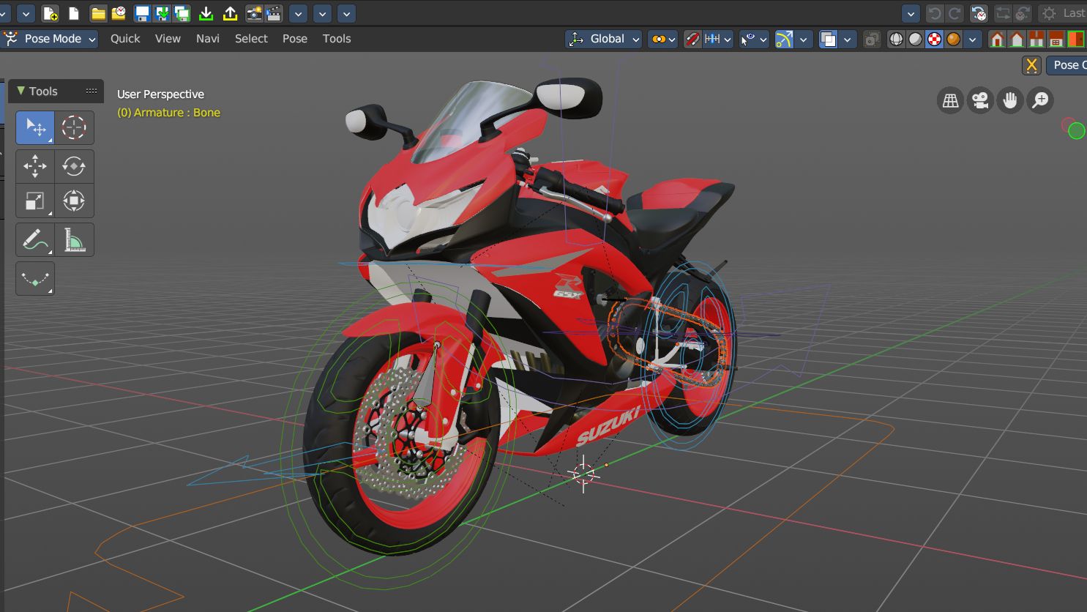Click the Last operation settings button
This screenshot has height=612, width=1087.
pyautogui.click(x=1063, y=13)
